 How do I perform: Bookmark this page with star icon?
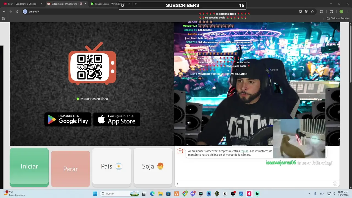point(312,12)
